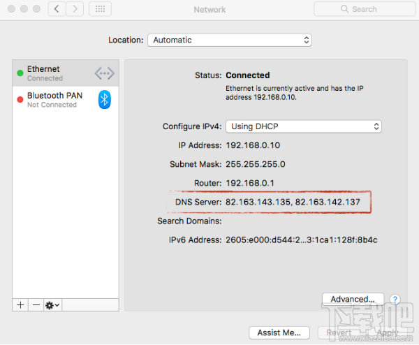The width and height of the screenshot is (419, 345).
Task: Open the Location dropdown
Action: (x=229, y=41)
